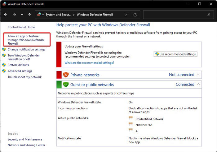Select System and Security breadcrumb
217x152 pixels.
(x=59, y=15)
